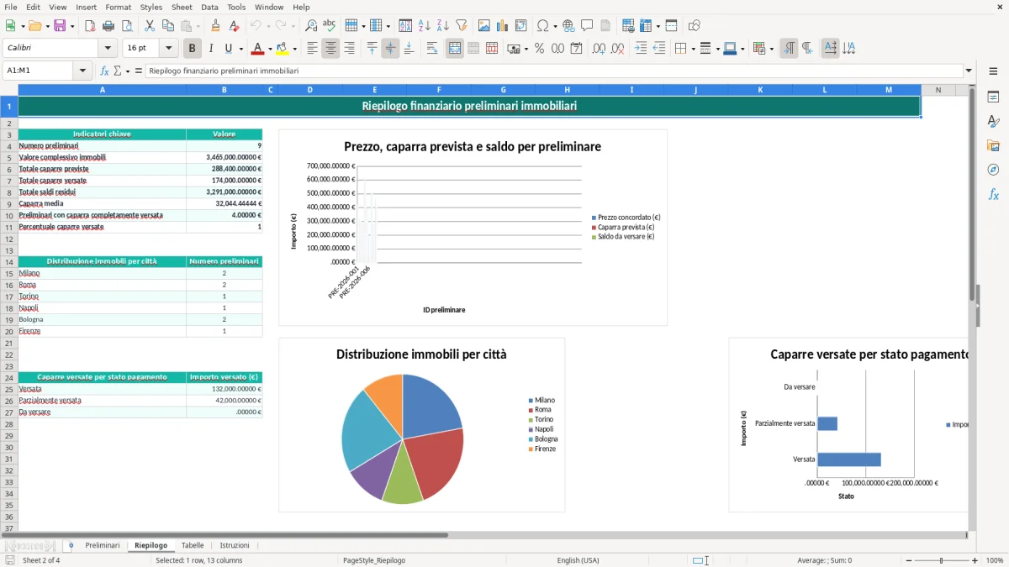Open the Data menu
Image resolution: width=1009 pixels, height=567 pixels.
point(209,7)
